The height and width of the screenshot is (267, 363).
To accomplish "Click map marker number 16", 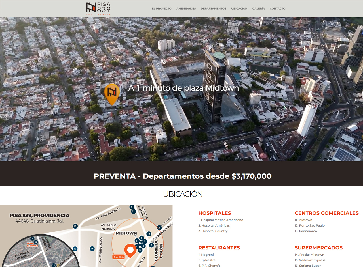I will point(75,226).
